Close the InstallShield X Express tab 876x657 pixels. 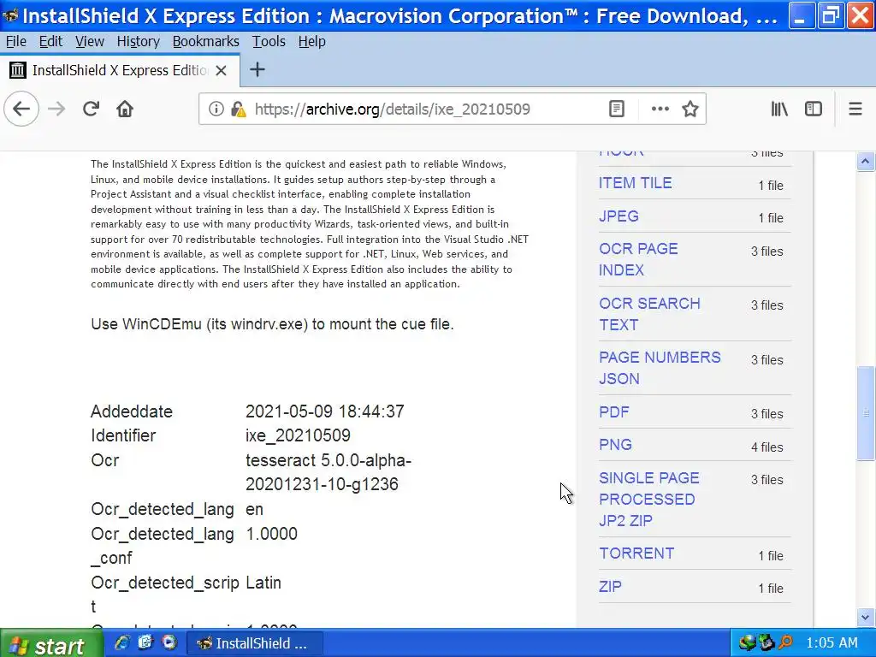click(222, 70)
